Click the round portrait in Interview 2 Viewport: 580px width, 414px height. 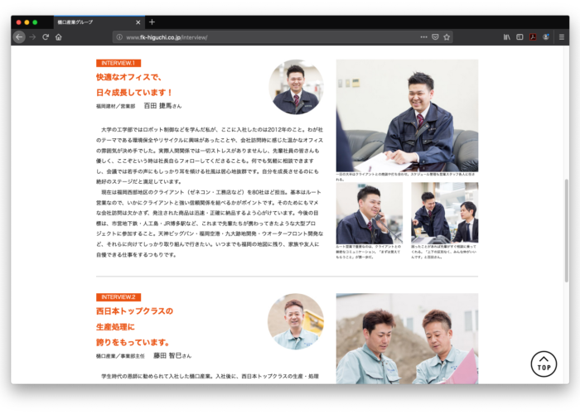click(296, 321)
